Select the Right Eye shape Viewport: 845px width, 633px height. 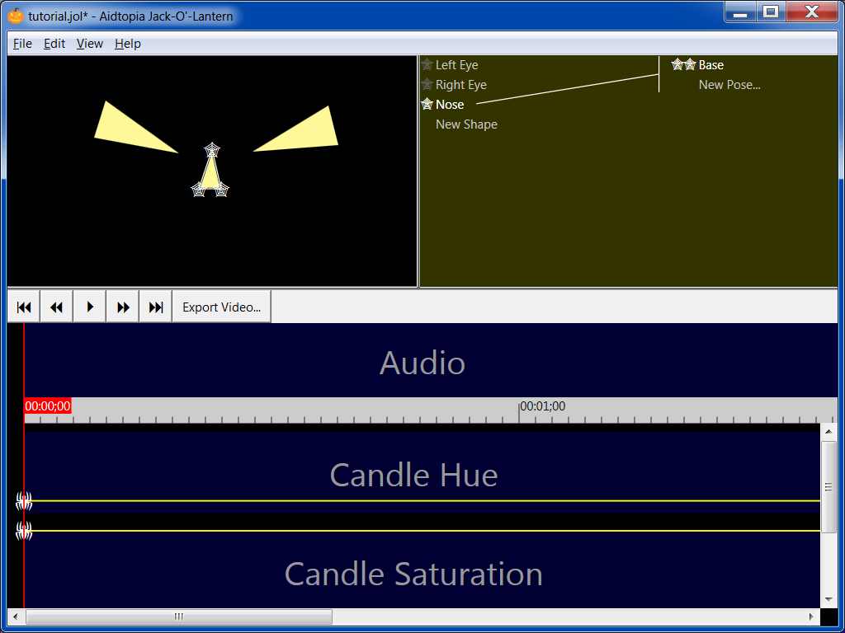(x=460, y=85)
